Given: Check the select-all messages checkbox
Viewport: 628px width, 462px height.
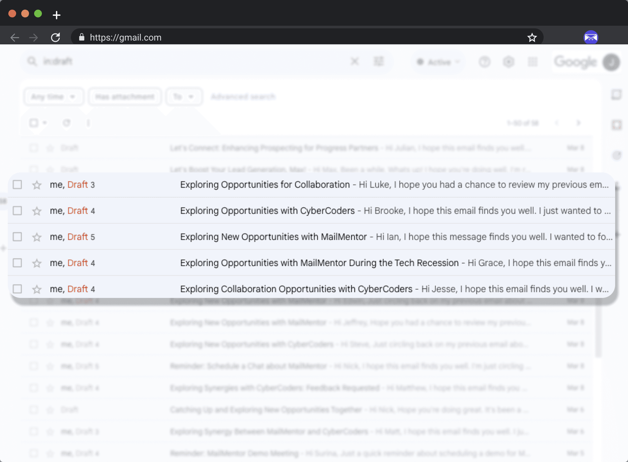Looking at the screenshot, I should pos(33,123).
